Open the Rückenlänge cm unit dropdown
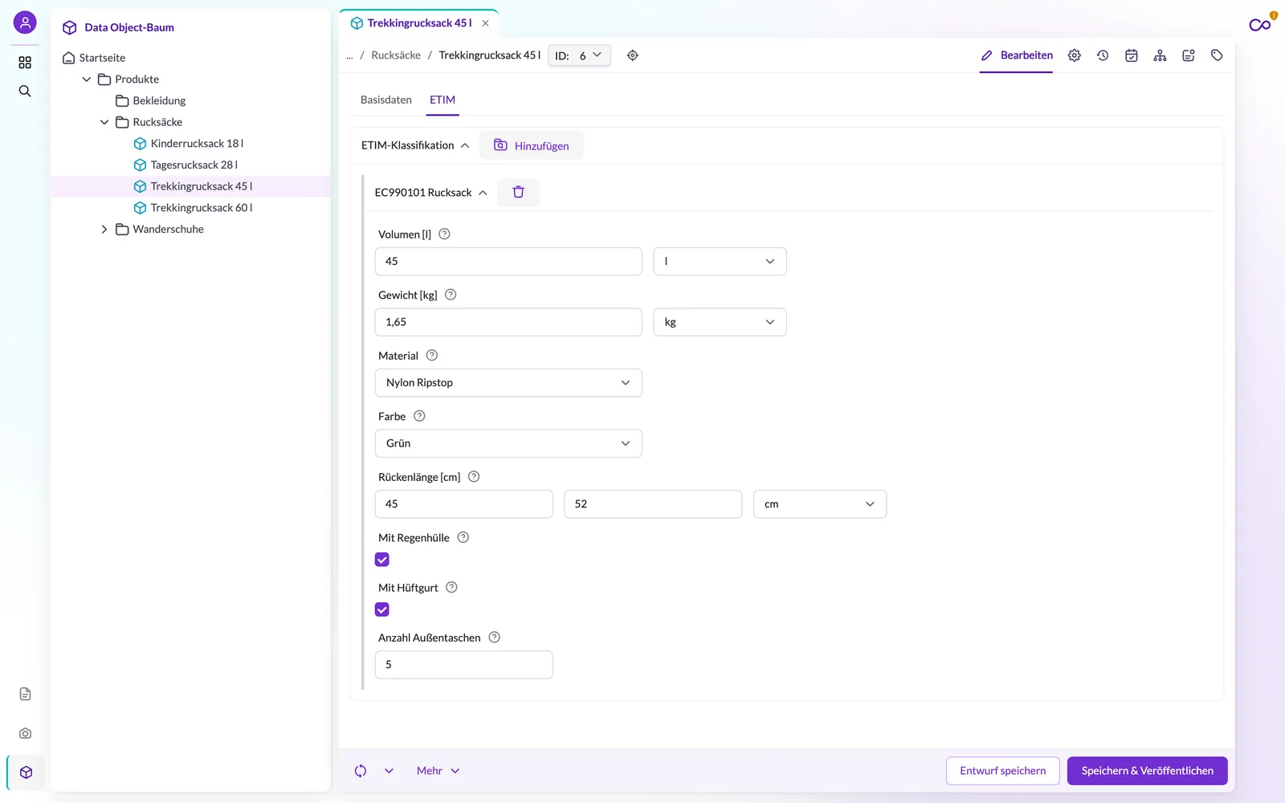 point(820,504)
